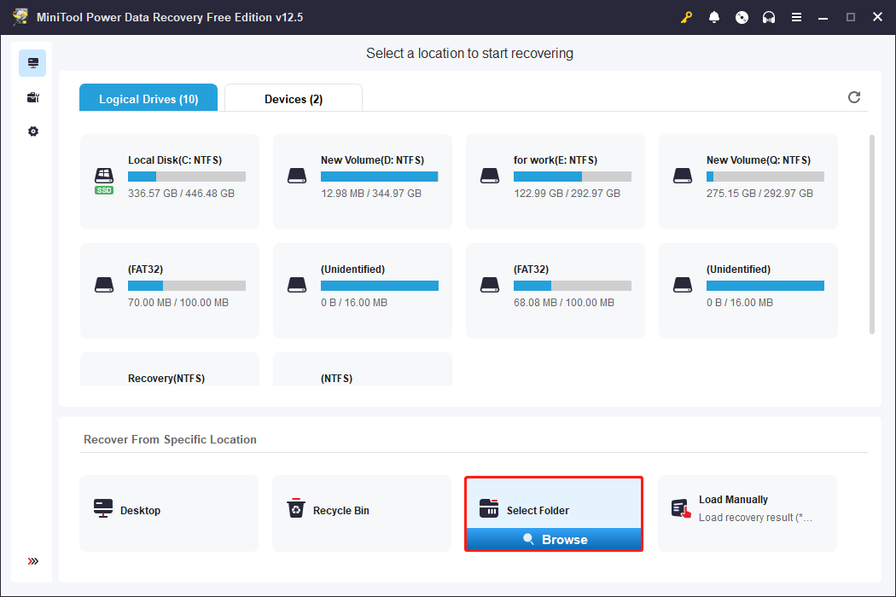Activate the yellow license key icon
This screenshot has height=597, width=896.
pyautogui.click(x=686, y=16)
